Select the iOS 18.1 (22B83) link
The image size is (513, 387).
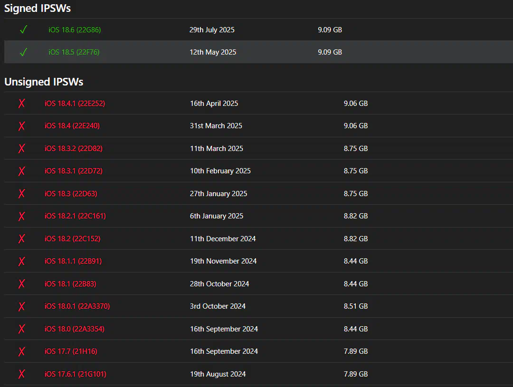pyautogui.click(x=70, y=283)
